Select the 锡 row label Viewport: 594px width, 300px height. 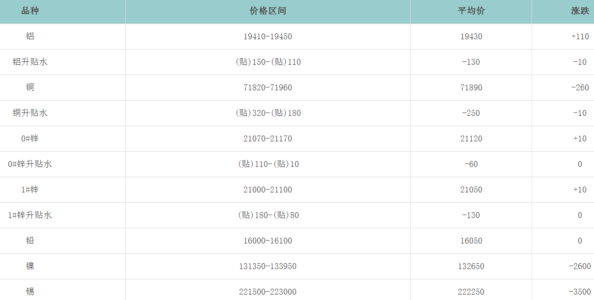[30, 292]
